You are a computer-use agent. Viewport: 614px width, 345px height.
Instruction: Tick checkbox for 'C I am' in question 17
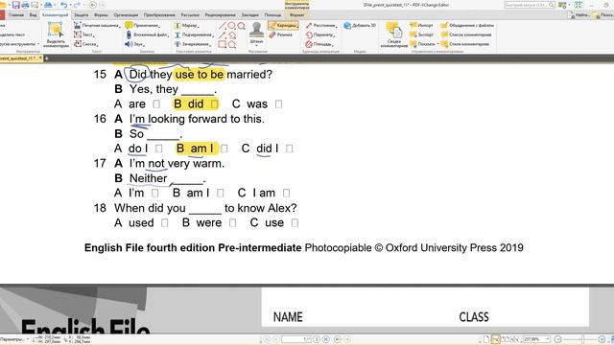coord(286,194)
